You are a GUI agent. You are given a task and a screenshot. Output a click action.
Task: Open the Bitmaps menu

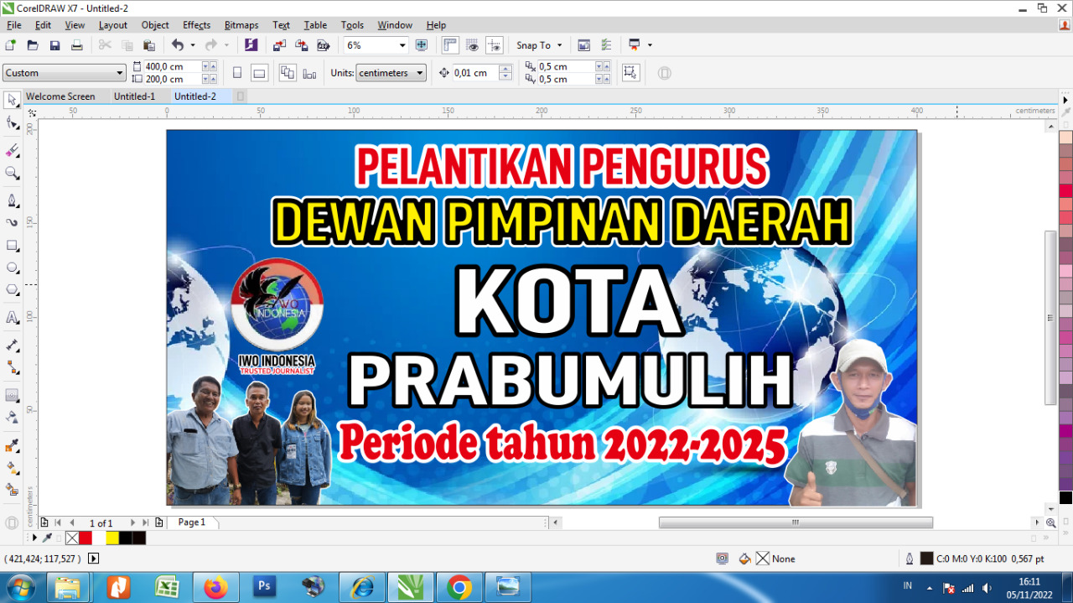point(241,25)
